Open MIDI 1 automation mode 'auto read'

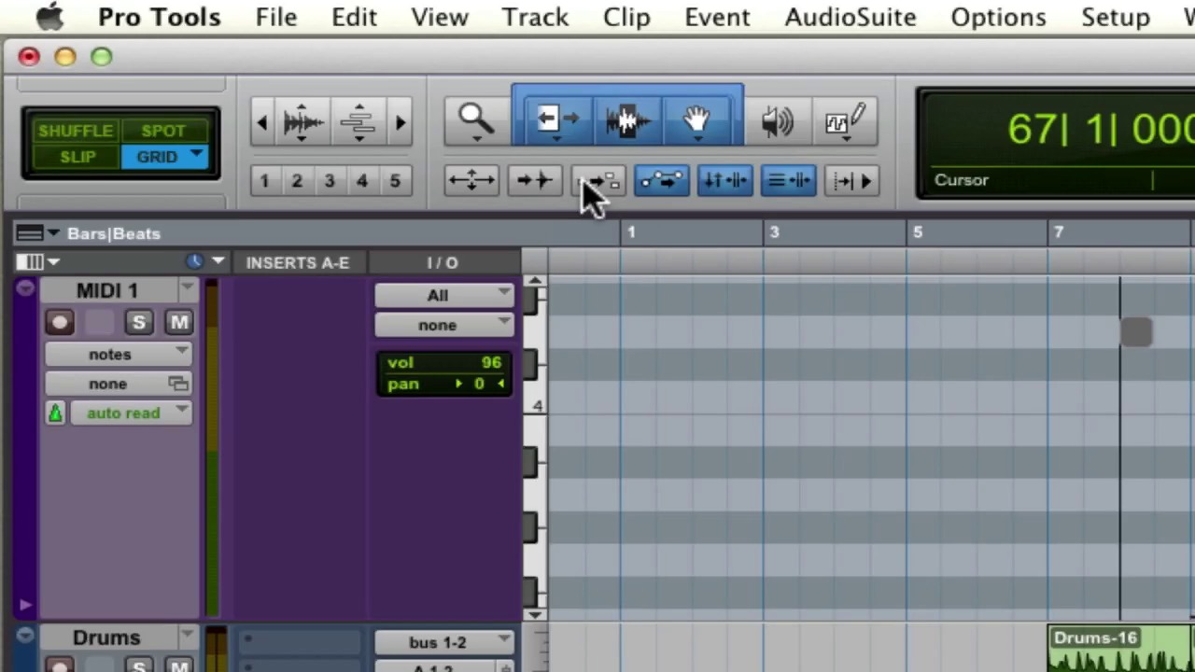(131, 413)
